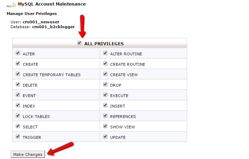Viewport: 249px width, 159px height.
Task: Toggle the SHOW VIEW checkbox
Action: point(105,126)
